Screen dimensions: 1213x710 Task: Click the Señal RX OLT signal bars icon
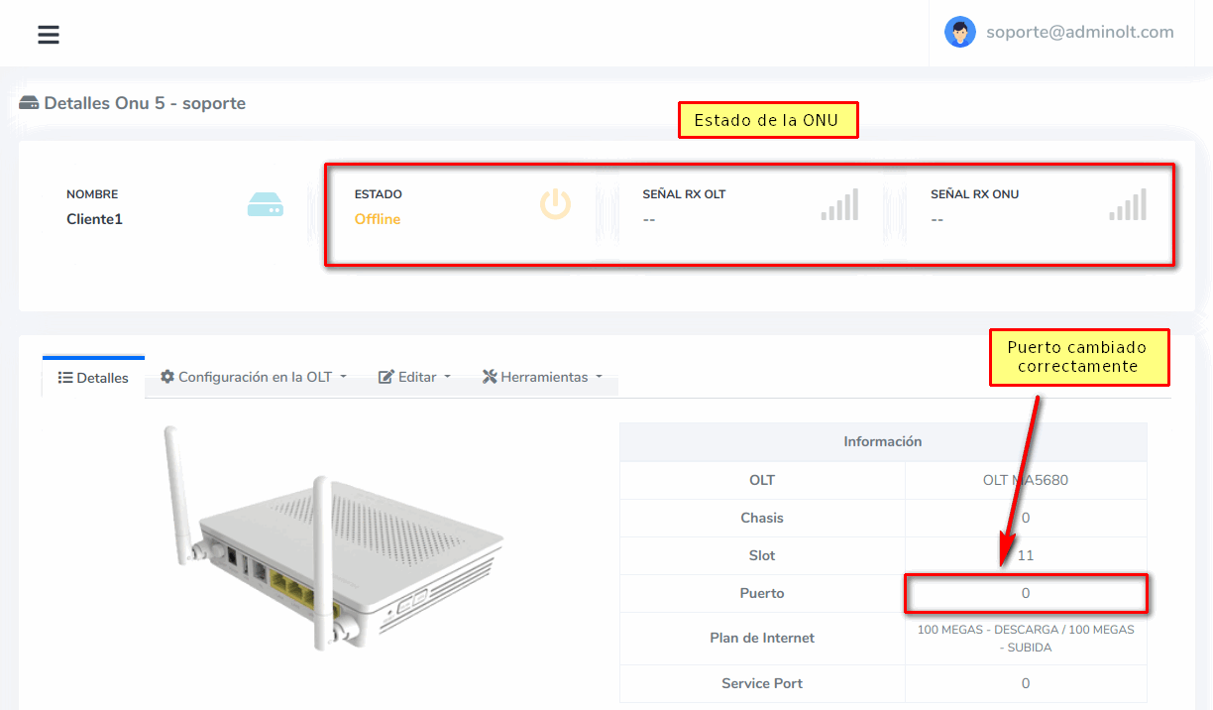point(839,205)
